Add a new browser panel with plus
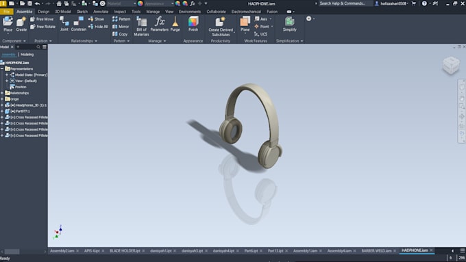 pyautogui.click(x=18, y=47)
